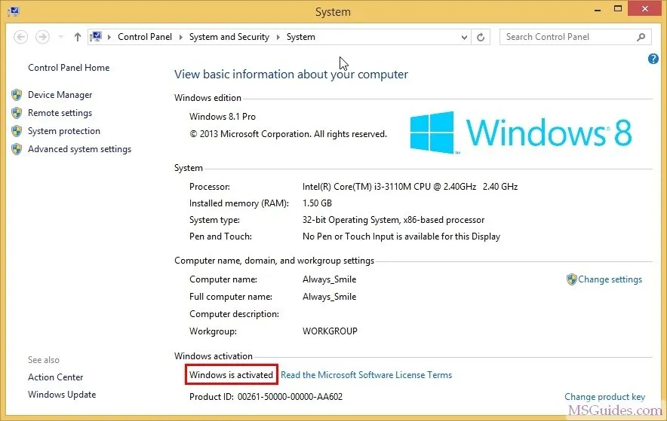Viewport: 667px width, 421px height.
Task: Expand the arrow after Control Panel
Action: [x=181, y=38]
